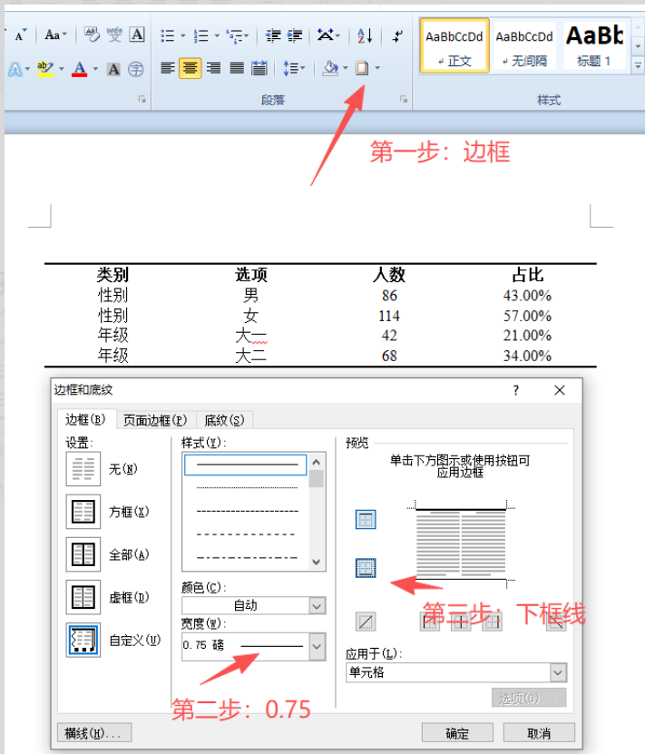Open the highlight color dropdown arrow
The height and width of the screenshot is (754, 645).
coord(61,69)
